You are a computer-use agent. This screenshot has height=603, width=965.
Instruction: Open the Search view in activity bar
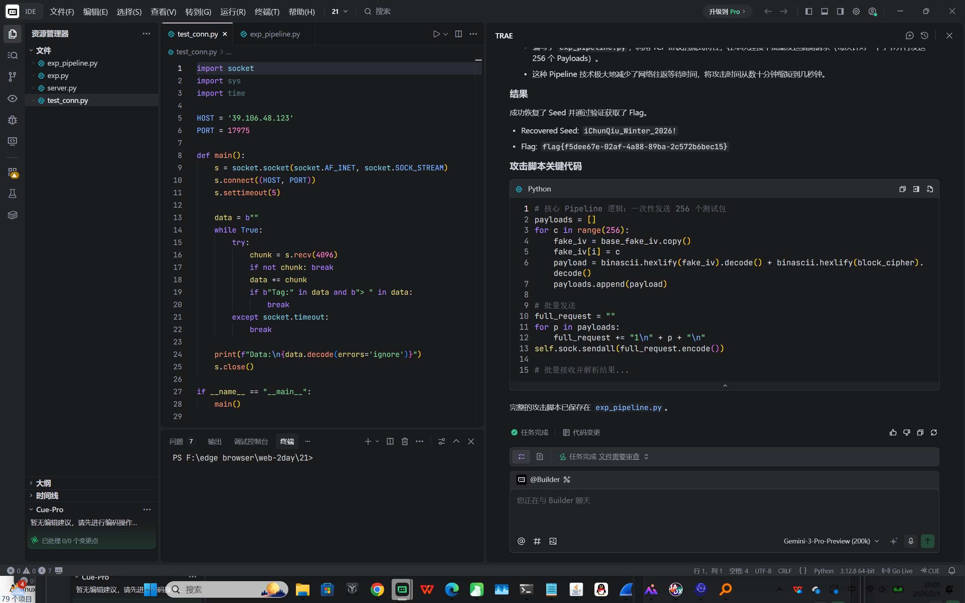click(x=12, y=55)
